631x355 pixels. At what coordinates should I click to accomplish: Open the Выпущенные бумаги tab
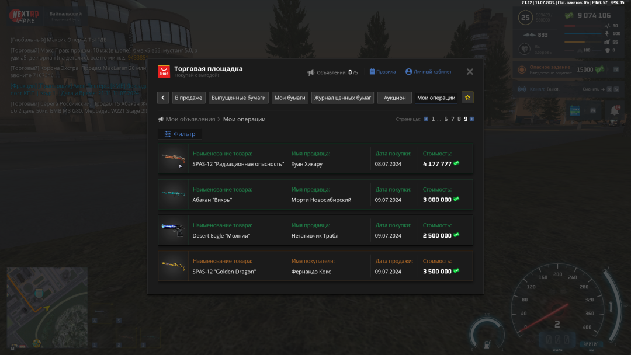tap(238, 98)
